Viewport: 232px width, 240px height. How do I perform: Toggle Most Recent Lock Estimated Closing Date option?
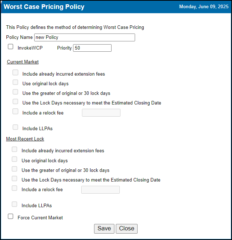(x=15, y=178)
